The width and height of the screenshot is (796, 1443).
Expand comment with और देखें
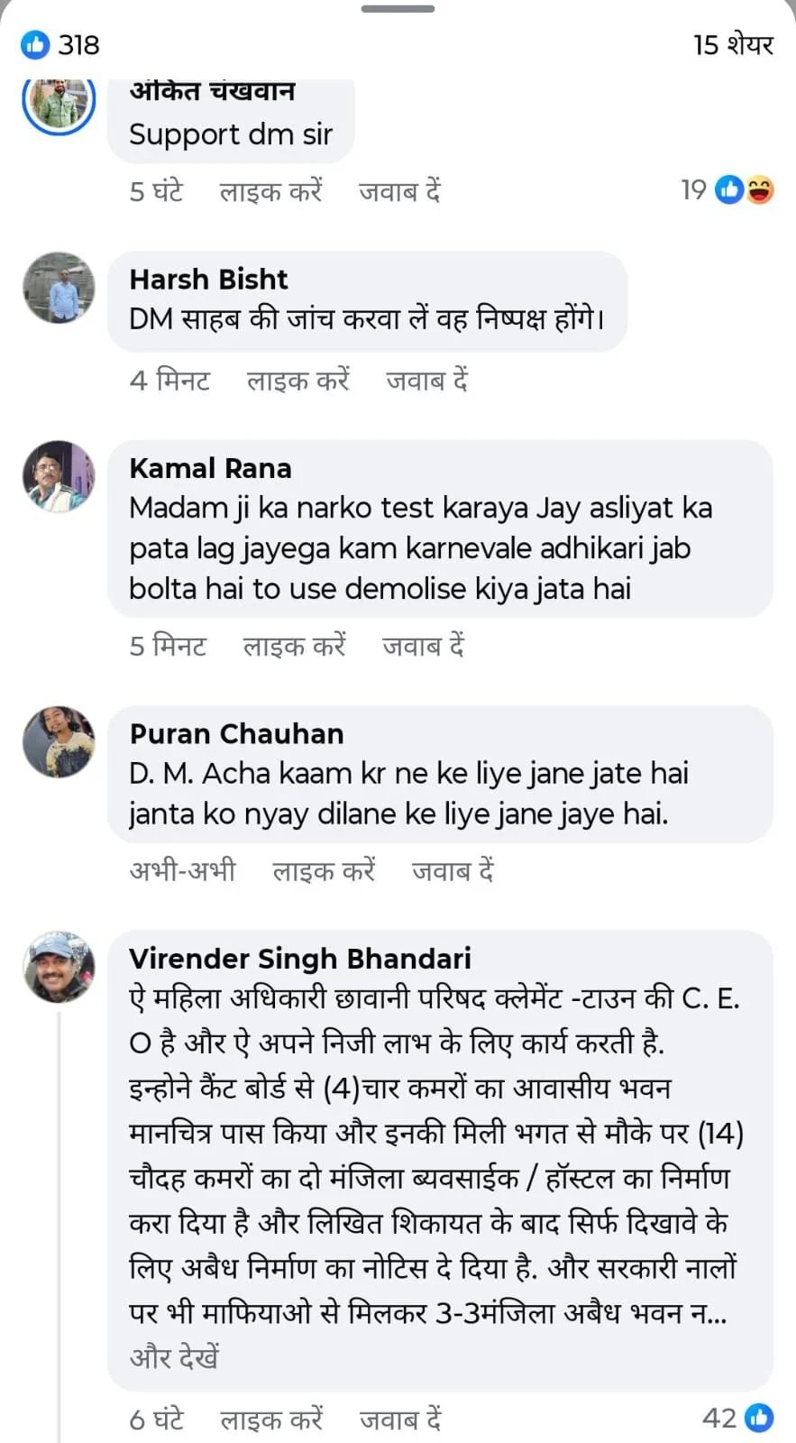[174, 1356]
